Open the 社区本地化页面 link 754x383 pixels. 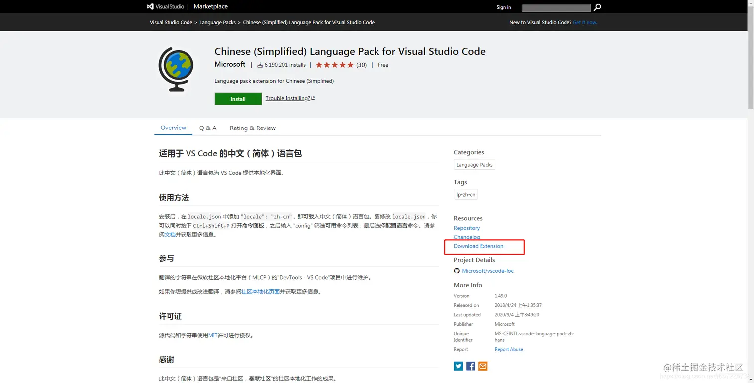[x=260, y=292]
